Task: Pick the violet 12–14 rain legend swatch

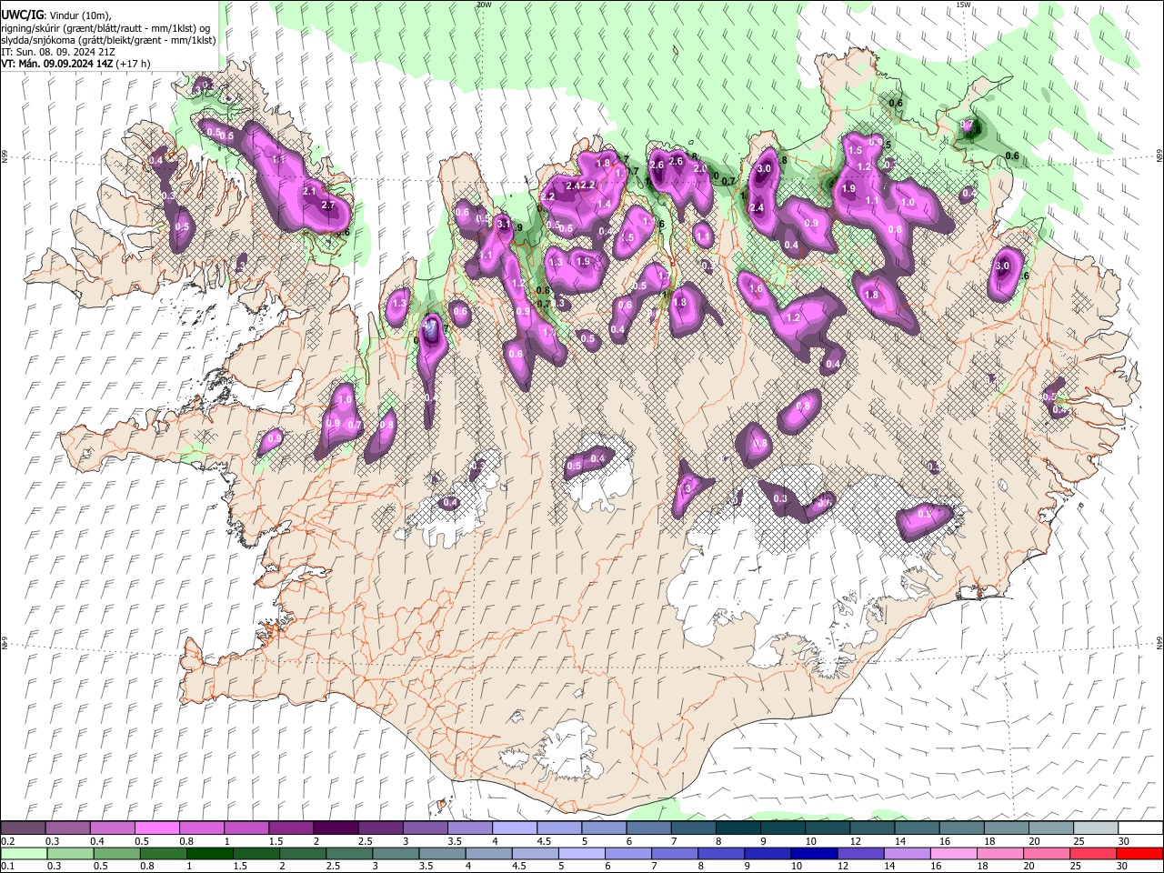Action: 859,854
